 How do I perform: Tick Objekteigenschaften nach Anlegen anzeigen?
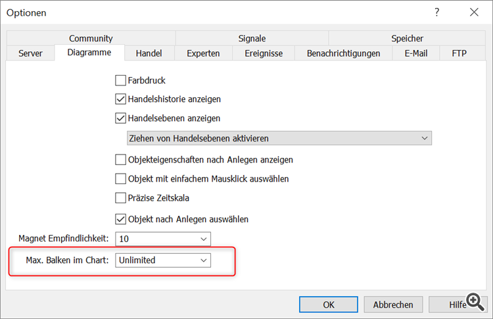tap(120, 159)
